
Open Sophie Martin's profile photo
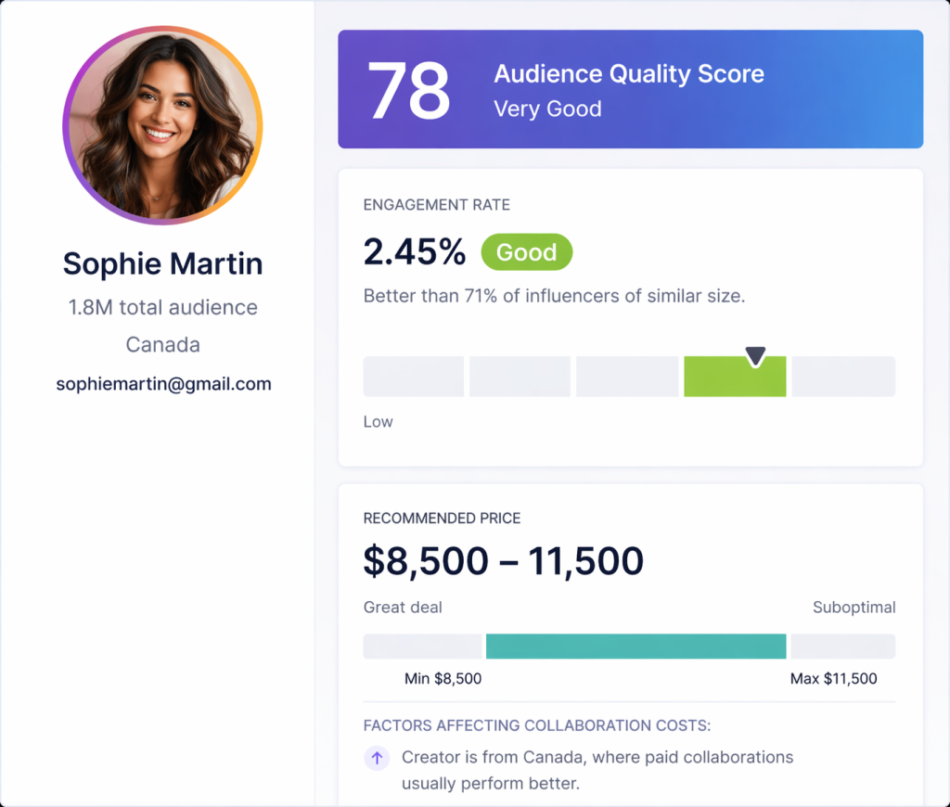tap(162, 126)
